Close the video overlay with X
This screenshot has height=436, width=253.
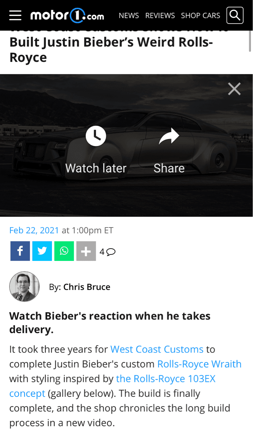pos(234,89)
